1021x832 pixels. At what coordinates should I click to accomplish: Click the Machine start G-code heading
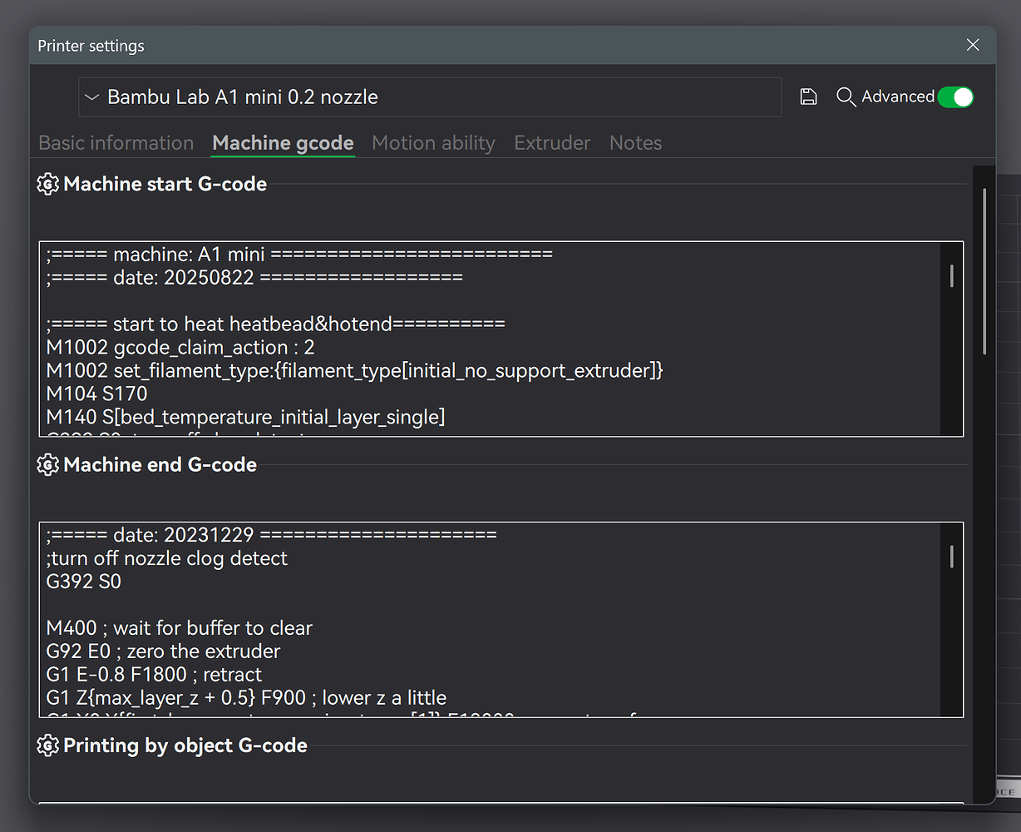click(165, 184)
